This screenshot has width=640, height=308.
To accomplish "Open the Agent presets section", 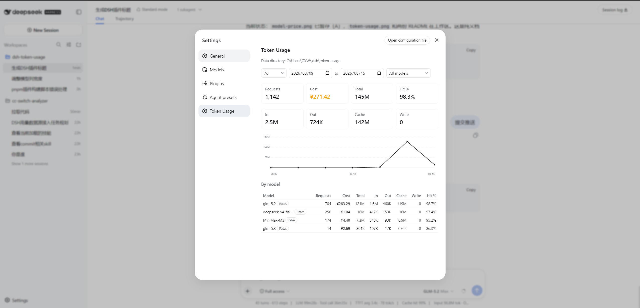I will coord(224,97).
